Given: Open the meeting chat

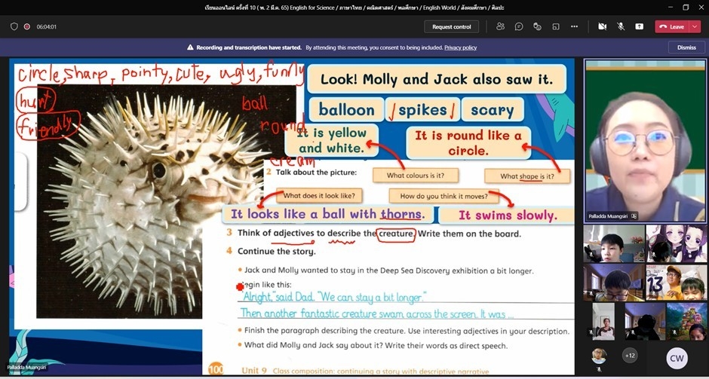Looking at the screenshot, I should pos(519,26).
